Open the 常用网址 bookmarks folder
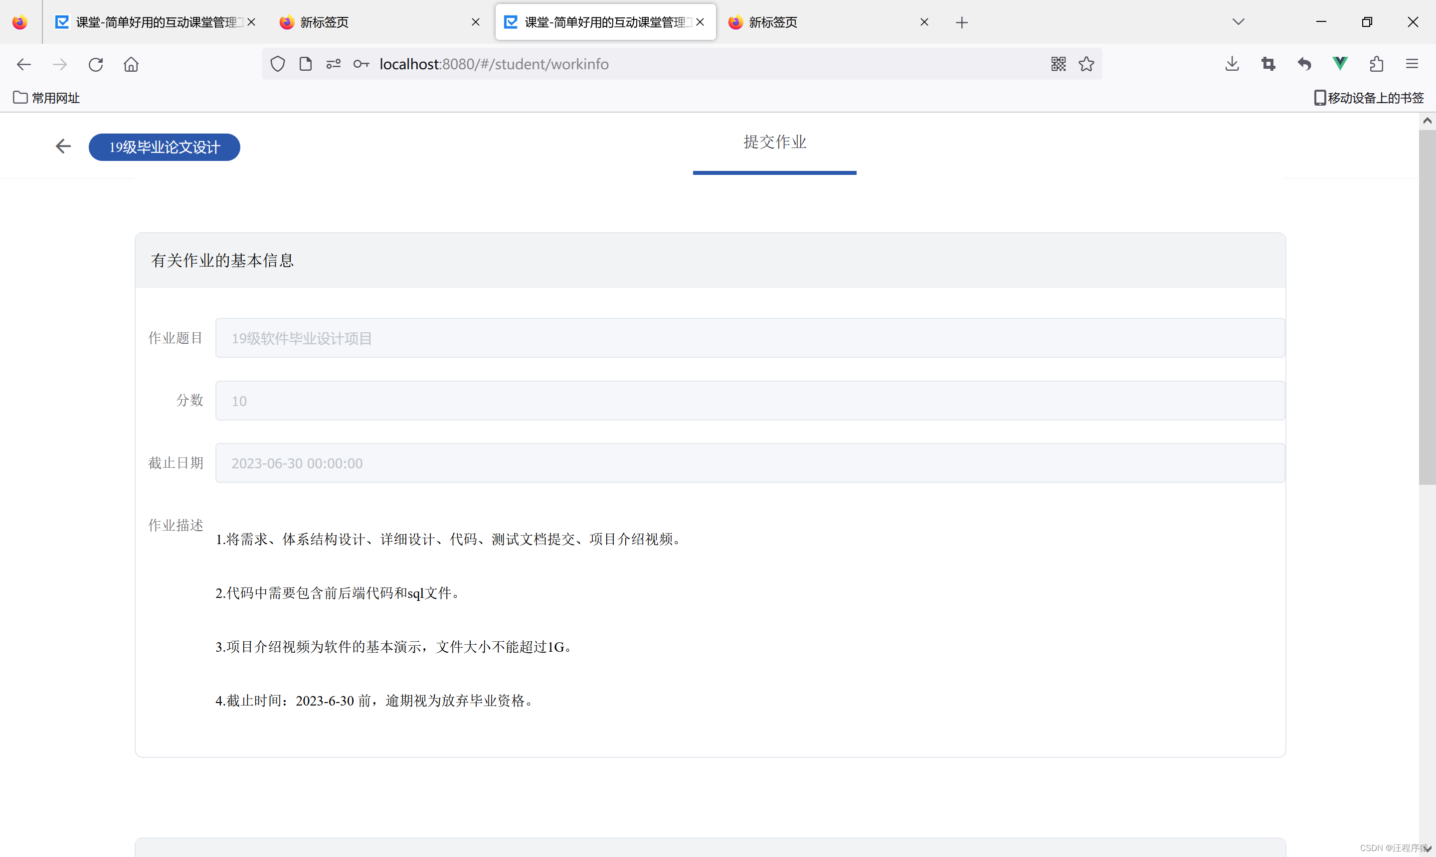The height and width of the screenshot is (857, 1436). (x=47, y=98)
